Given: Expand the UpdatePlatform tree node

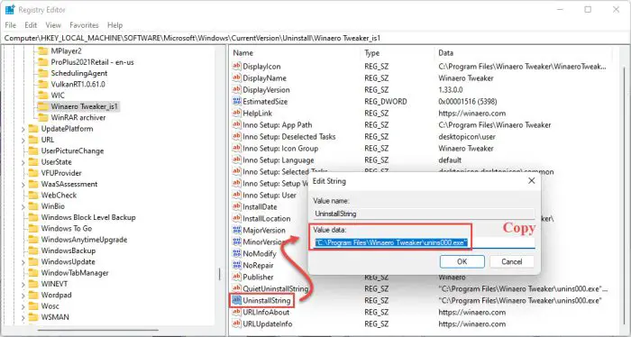Looking at the screenshot, I should [23, 129].
